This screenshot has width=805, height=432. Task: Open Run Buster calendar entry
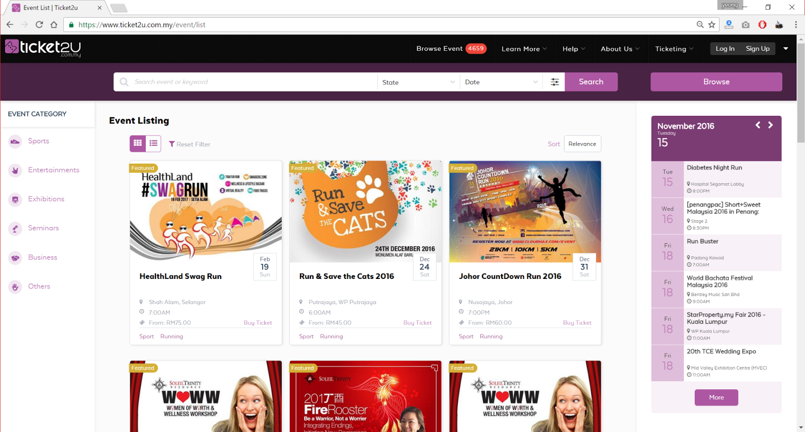(x=716, y=253)
